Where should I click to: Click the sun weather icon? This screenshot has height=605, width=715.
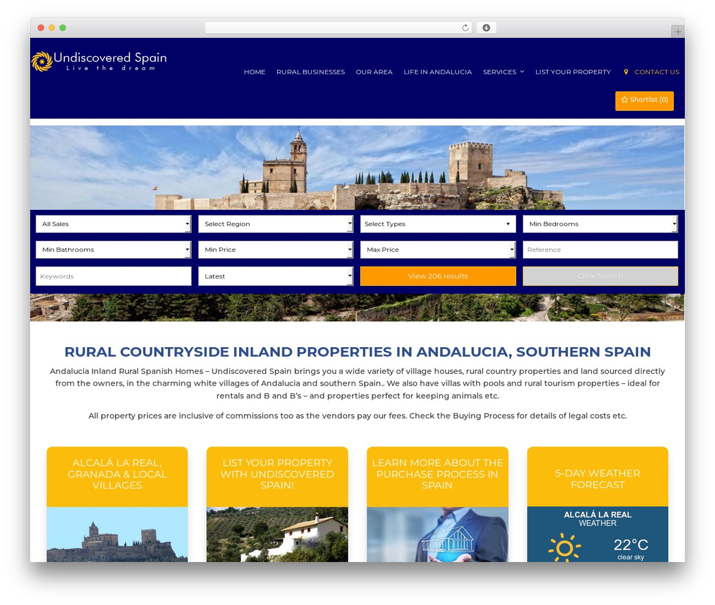pos(564,548)
